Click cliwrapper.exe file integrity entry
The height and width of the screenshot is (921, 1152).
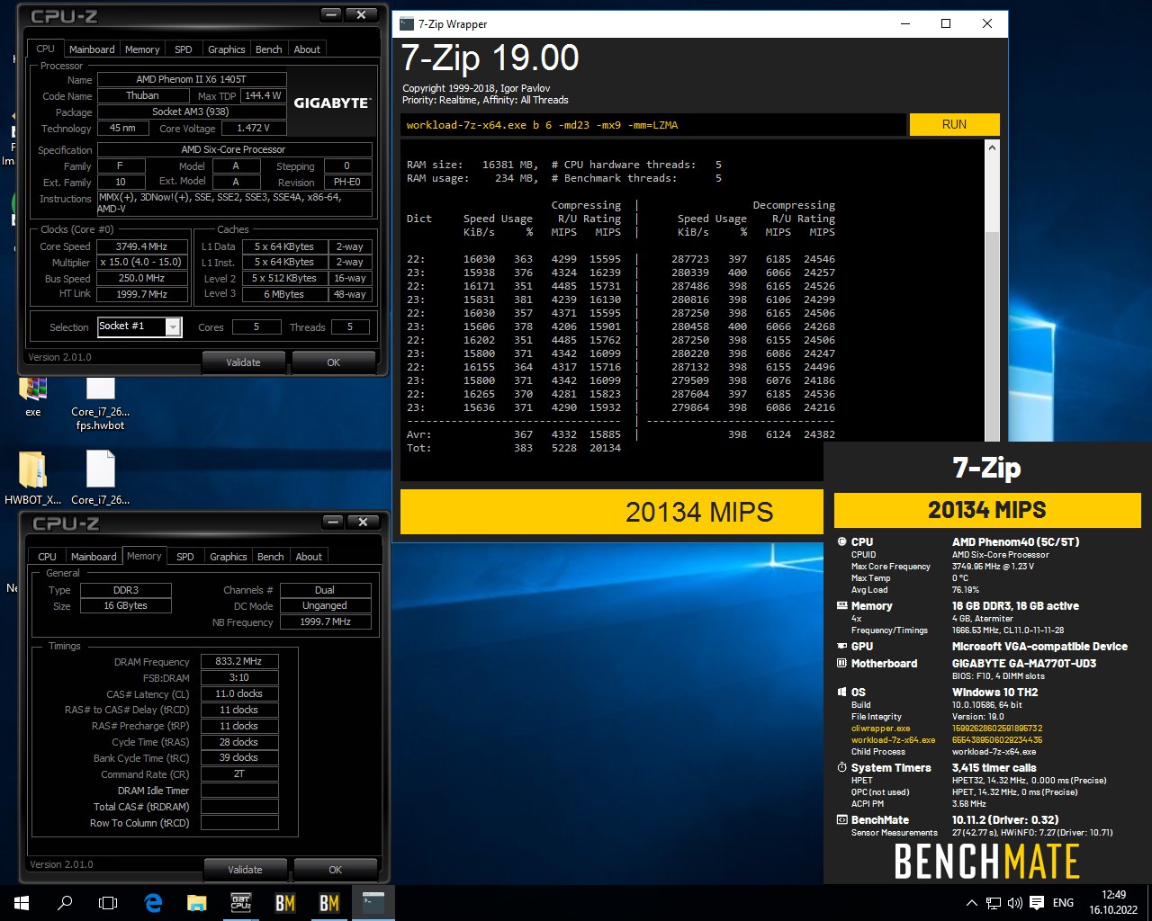881,729
